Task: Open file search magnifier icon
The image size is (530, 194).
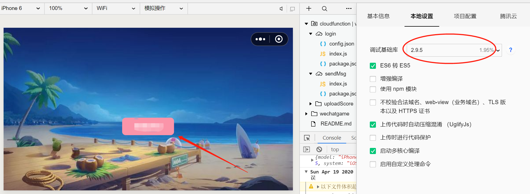Action: click(324, 9)
